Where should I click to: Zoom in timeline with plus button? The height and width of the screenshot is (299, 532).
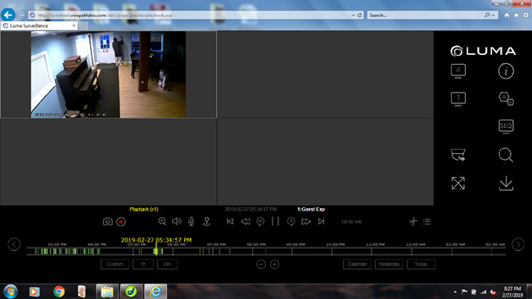274,264
